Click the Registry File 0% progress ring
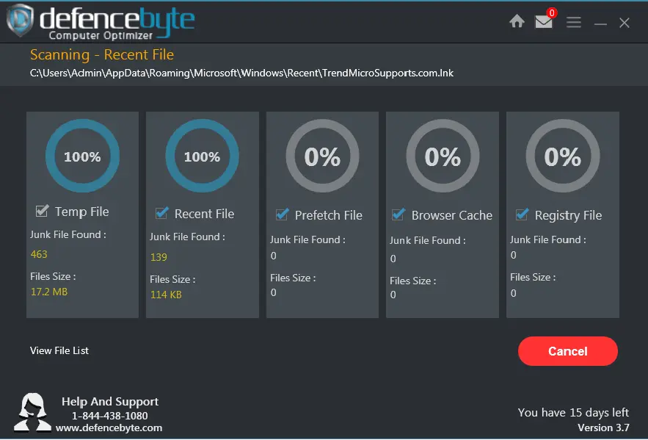The image size is (648, 440). tap(562, 156)
